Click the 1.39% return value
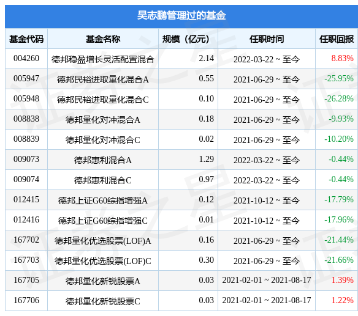The width and height of the screenshot is (358, 316). pyautogui.click(x=342, y=281)
